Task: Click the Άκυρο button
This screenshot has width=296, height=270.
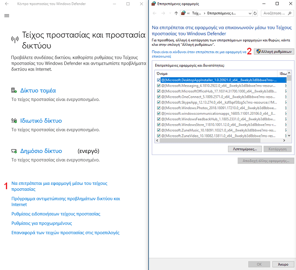Action: coord(283,264)
